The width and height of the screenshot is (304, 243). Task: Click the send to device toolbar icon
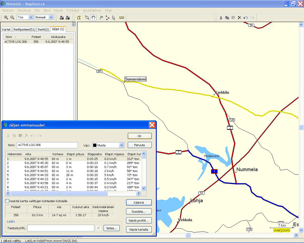tap(62, 18)
